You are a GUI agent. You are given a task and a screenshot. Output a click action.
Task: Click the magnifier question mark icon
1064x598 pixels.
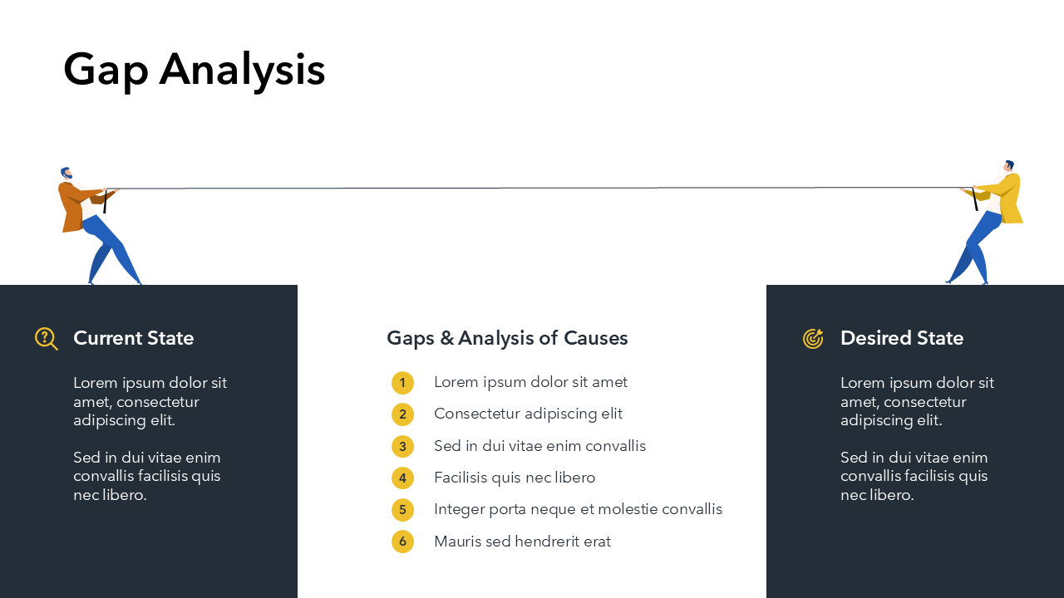point(46,338)
